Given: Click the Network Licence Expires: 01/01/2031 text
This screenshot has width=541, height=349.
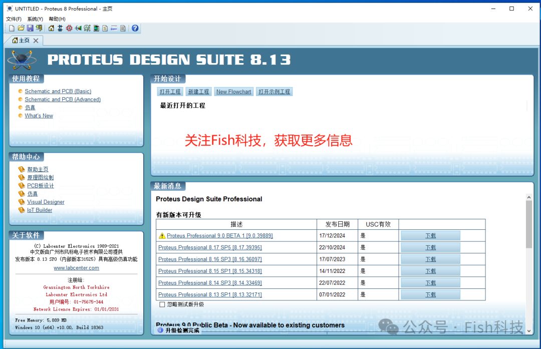Looking at the screenshot, I should click(76, 309).
